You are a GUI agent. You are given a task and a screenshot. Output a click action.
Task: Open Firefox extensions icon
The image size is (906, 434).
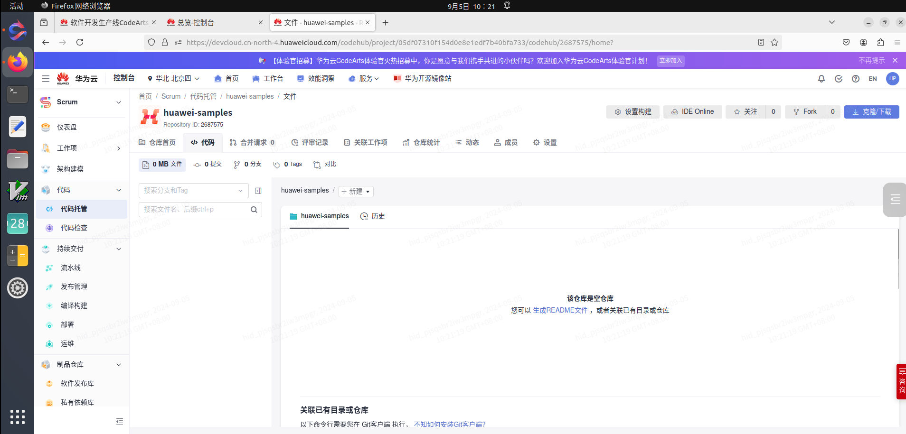click(880, 42)
